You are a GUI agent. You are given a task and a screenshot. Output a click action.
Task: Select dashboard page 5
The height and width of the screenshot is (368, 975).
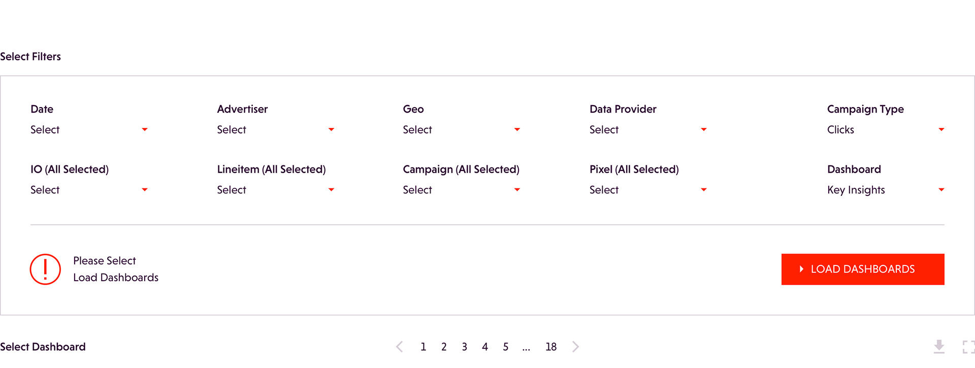coord(506,347)
